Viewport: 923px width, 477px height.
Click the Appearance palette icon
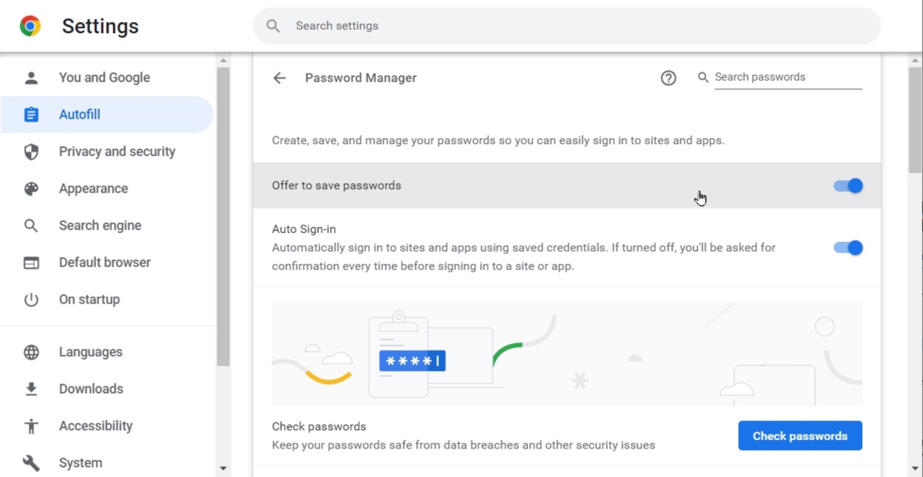coord(32,188)
